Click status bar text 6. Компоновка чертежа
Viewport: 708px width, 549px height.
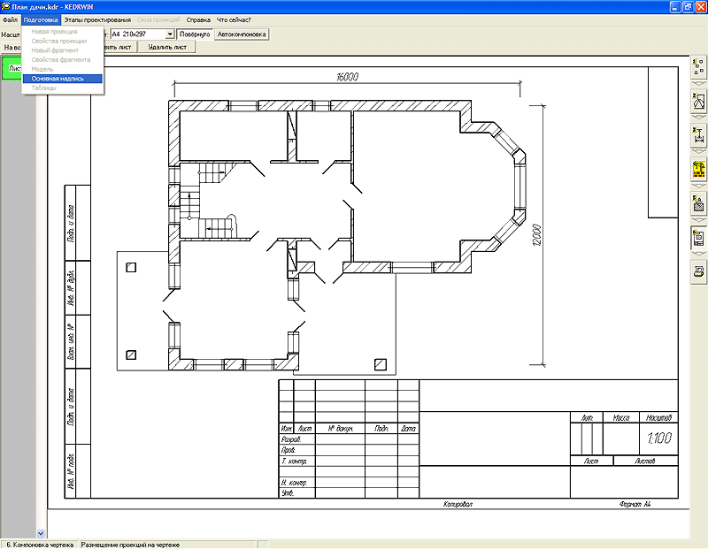[40, 545]
